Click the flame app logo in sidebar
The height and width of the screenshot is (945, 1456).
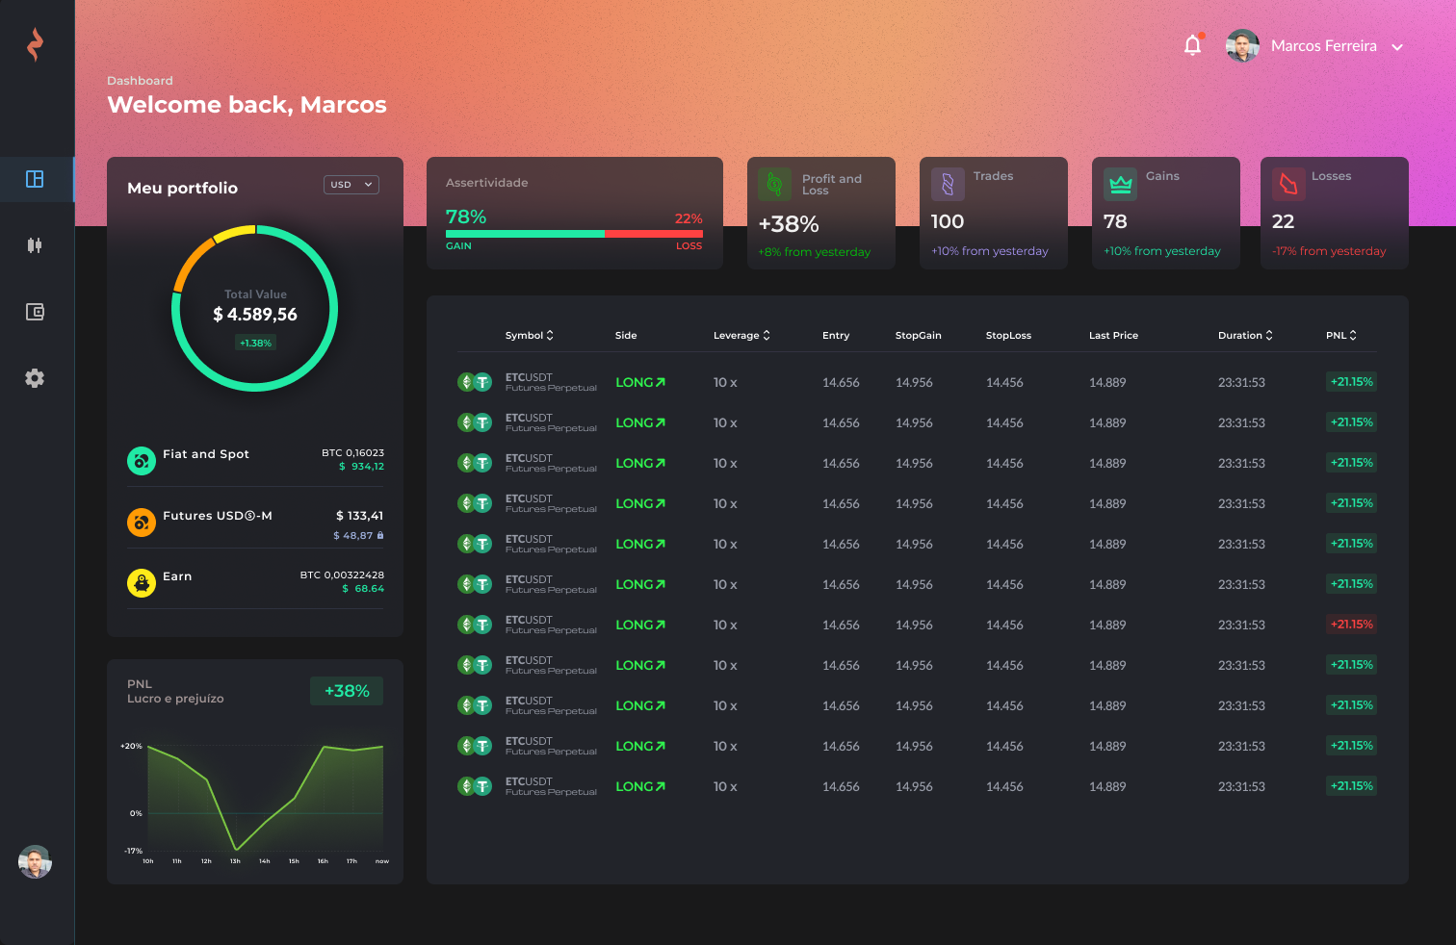[35, 44]
